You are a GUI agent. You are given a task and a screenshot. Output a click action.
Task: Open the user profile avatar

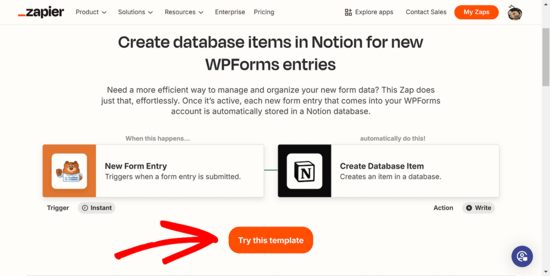pyautogui.click(x=515, y=12)
